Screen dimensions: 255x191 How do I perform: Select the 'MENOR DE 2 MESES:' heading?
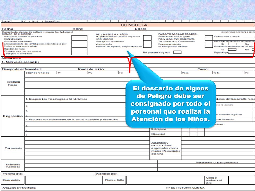17,34
